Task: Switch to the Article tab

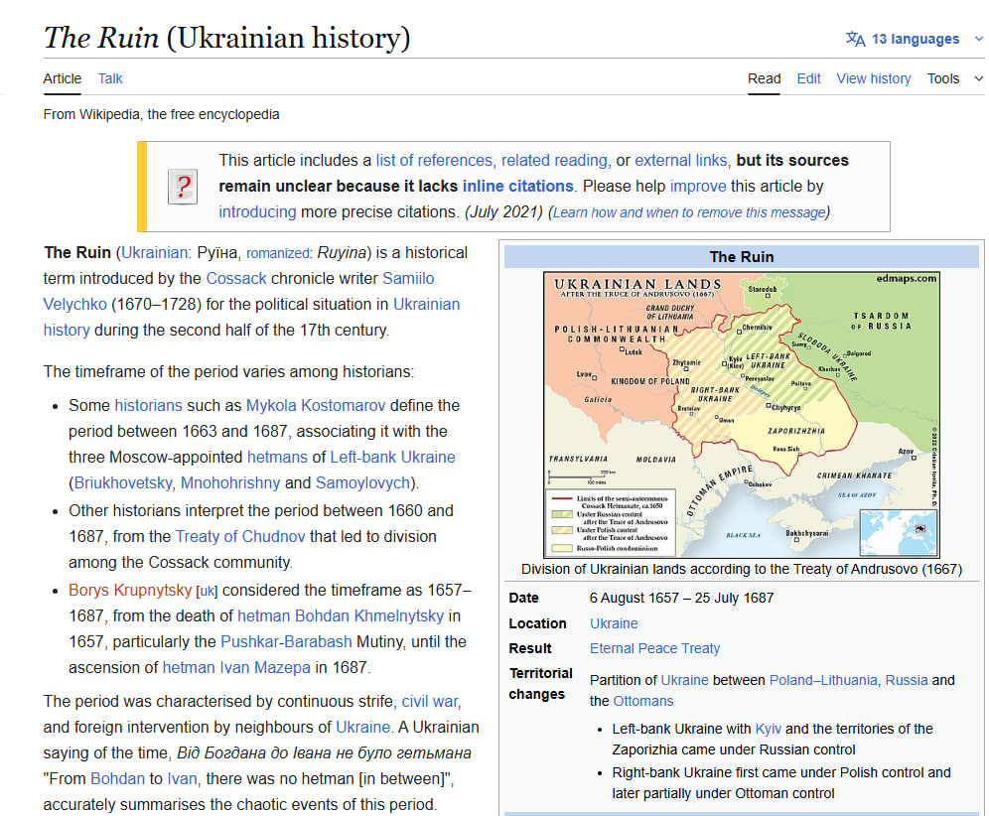Action: pos(62,78)
